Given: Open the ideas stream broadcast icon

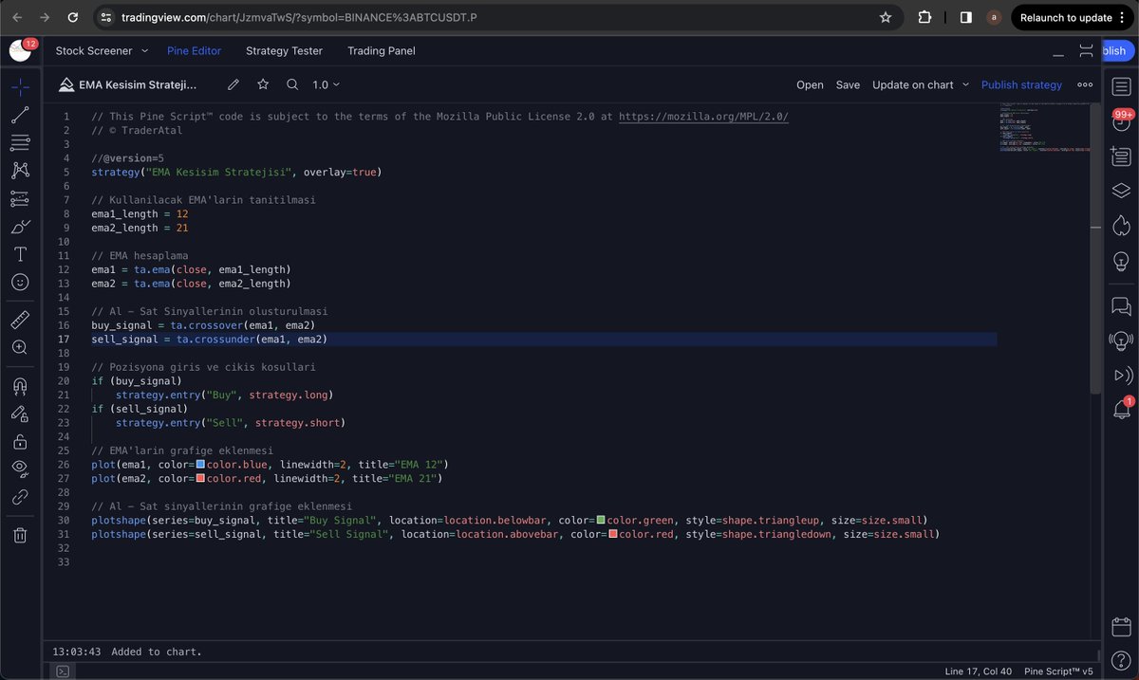Looking at the screenshot, I should click(x=1121, y=340).
